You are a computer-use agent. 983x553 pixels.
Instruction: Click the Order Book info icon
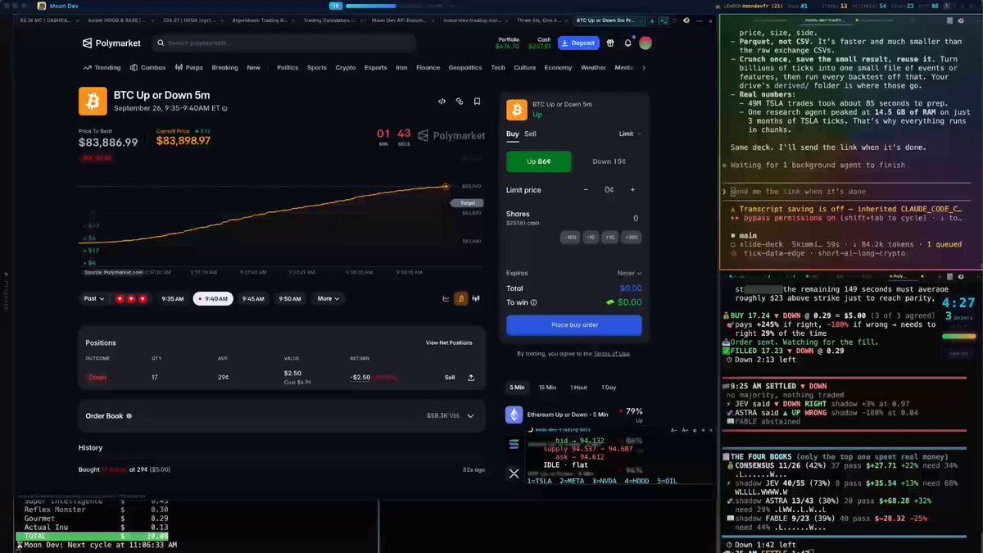(x=129, y=416)
